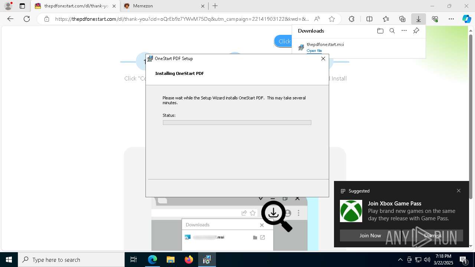This screenshot has width=475, height=267.
Task: Go back to previous page
Action: 10,19
